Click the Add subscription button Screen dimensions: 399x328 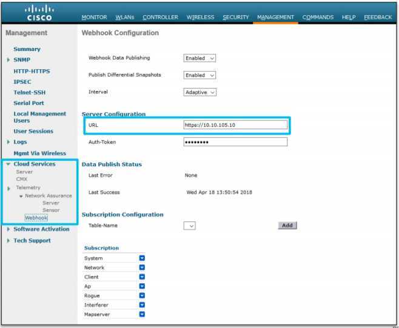pos(287,226)
